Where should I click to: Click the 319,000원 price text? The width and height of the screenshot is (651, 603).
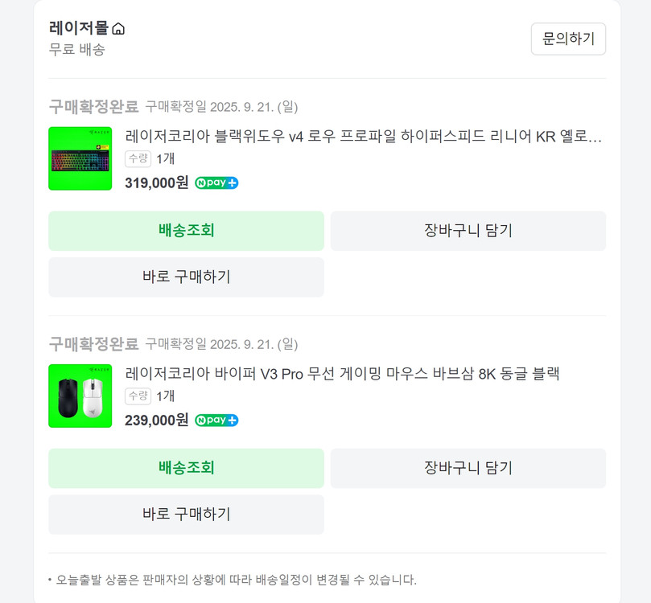click(157, 183)
